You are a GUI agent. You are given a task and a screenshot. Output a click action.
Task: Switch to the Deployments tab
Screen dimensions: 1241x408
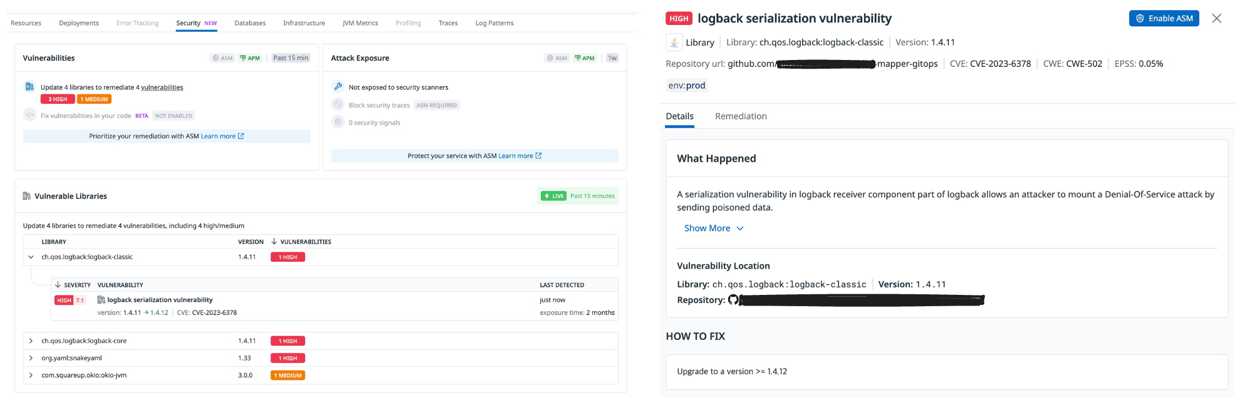[x=79, y=23]
